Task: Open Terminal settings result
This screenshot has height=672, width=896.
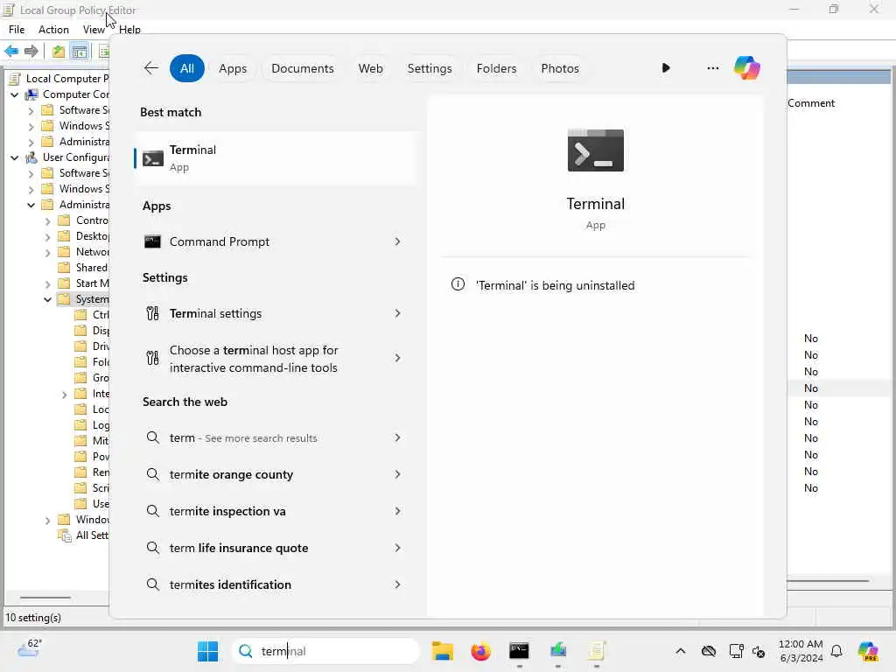Action: 276,313
